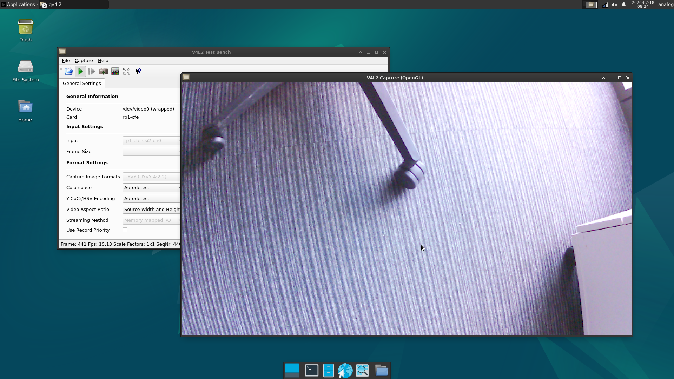
Task: Click the Open Device folder icon
Action: pos(69,71)
